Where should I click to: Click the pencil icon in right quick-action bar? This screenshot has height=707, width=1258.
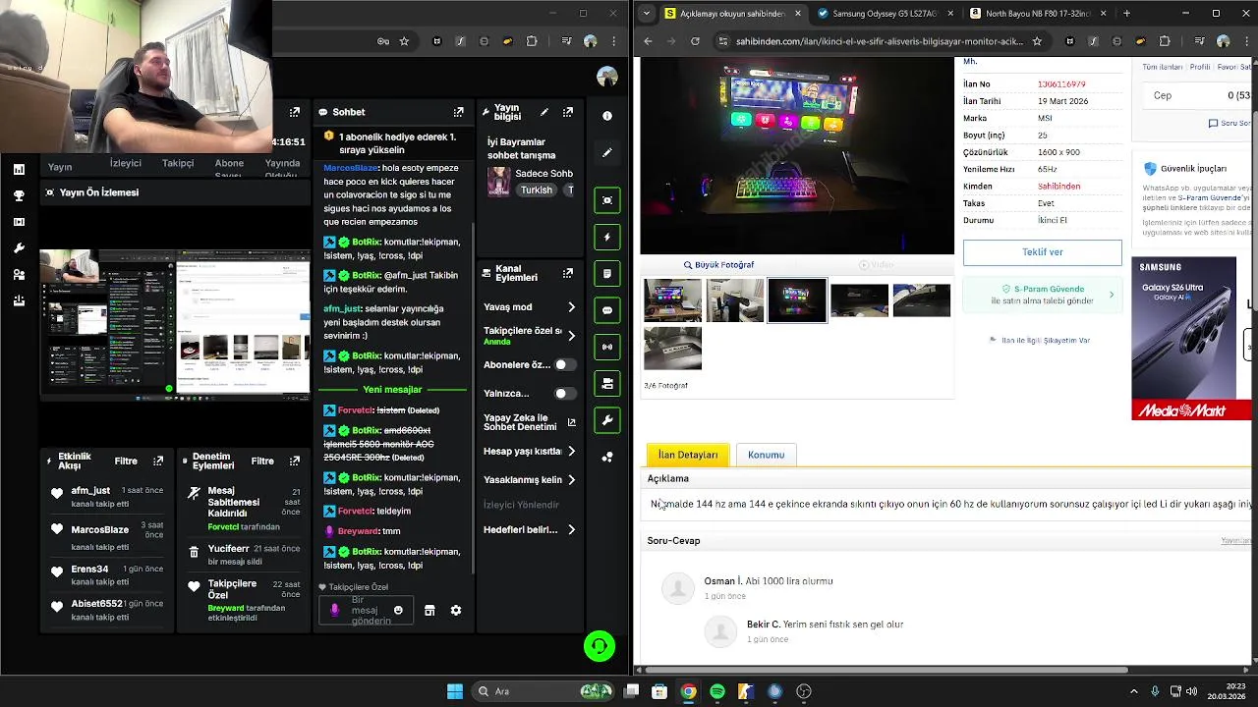607,152
